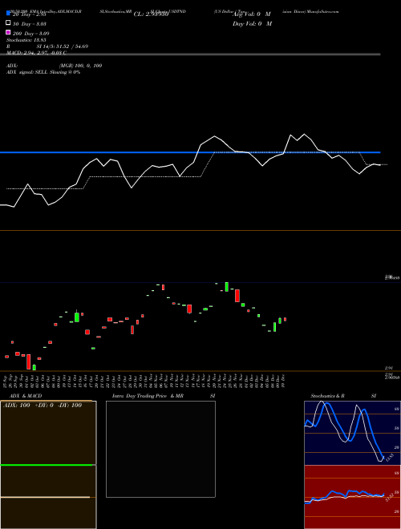Click the MACD values line in the header
The height and width of the screenshot is (529, 401).
pyautogui.click(x=36, y=53)
